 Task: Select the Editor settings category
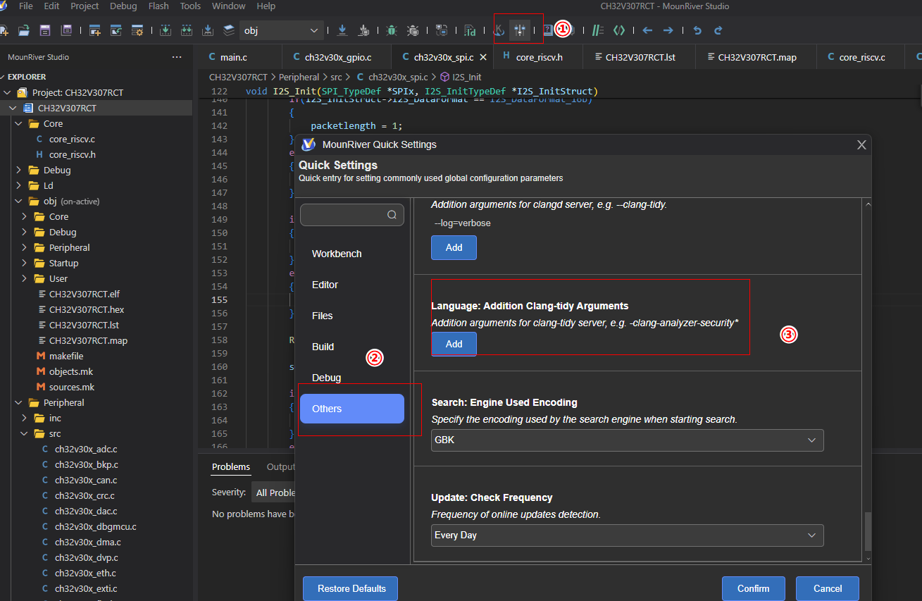tap(352, 285)
